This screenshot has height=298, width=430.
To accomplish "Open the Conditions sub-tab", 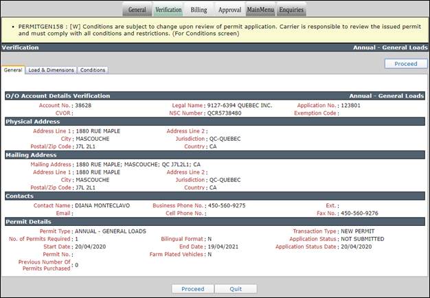I will click(x=93, y=70).
